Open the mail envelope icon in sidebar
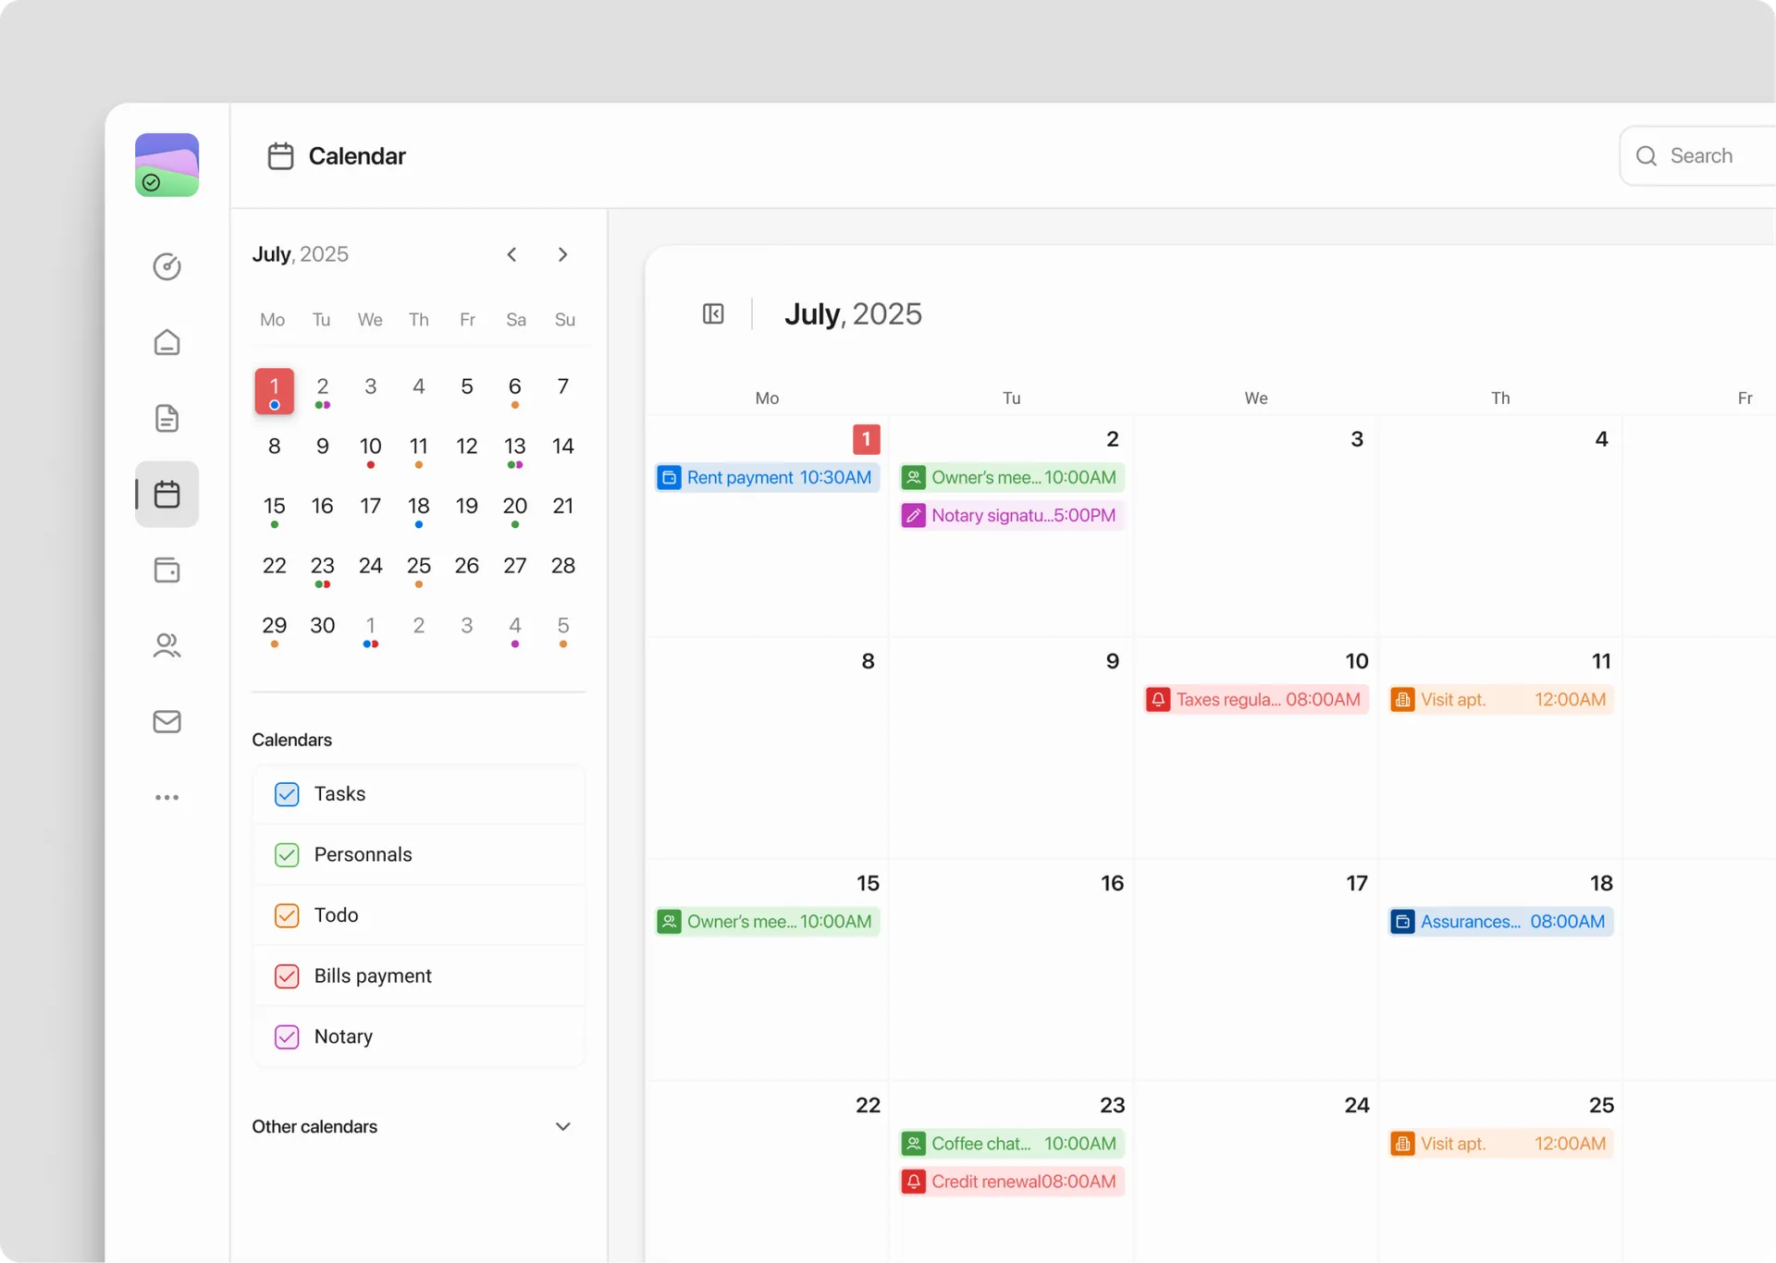This screenshot has width=1776, height=1263. tap(166, 721)
